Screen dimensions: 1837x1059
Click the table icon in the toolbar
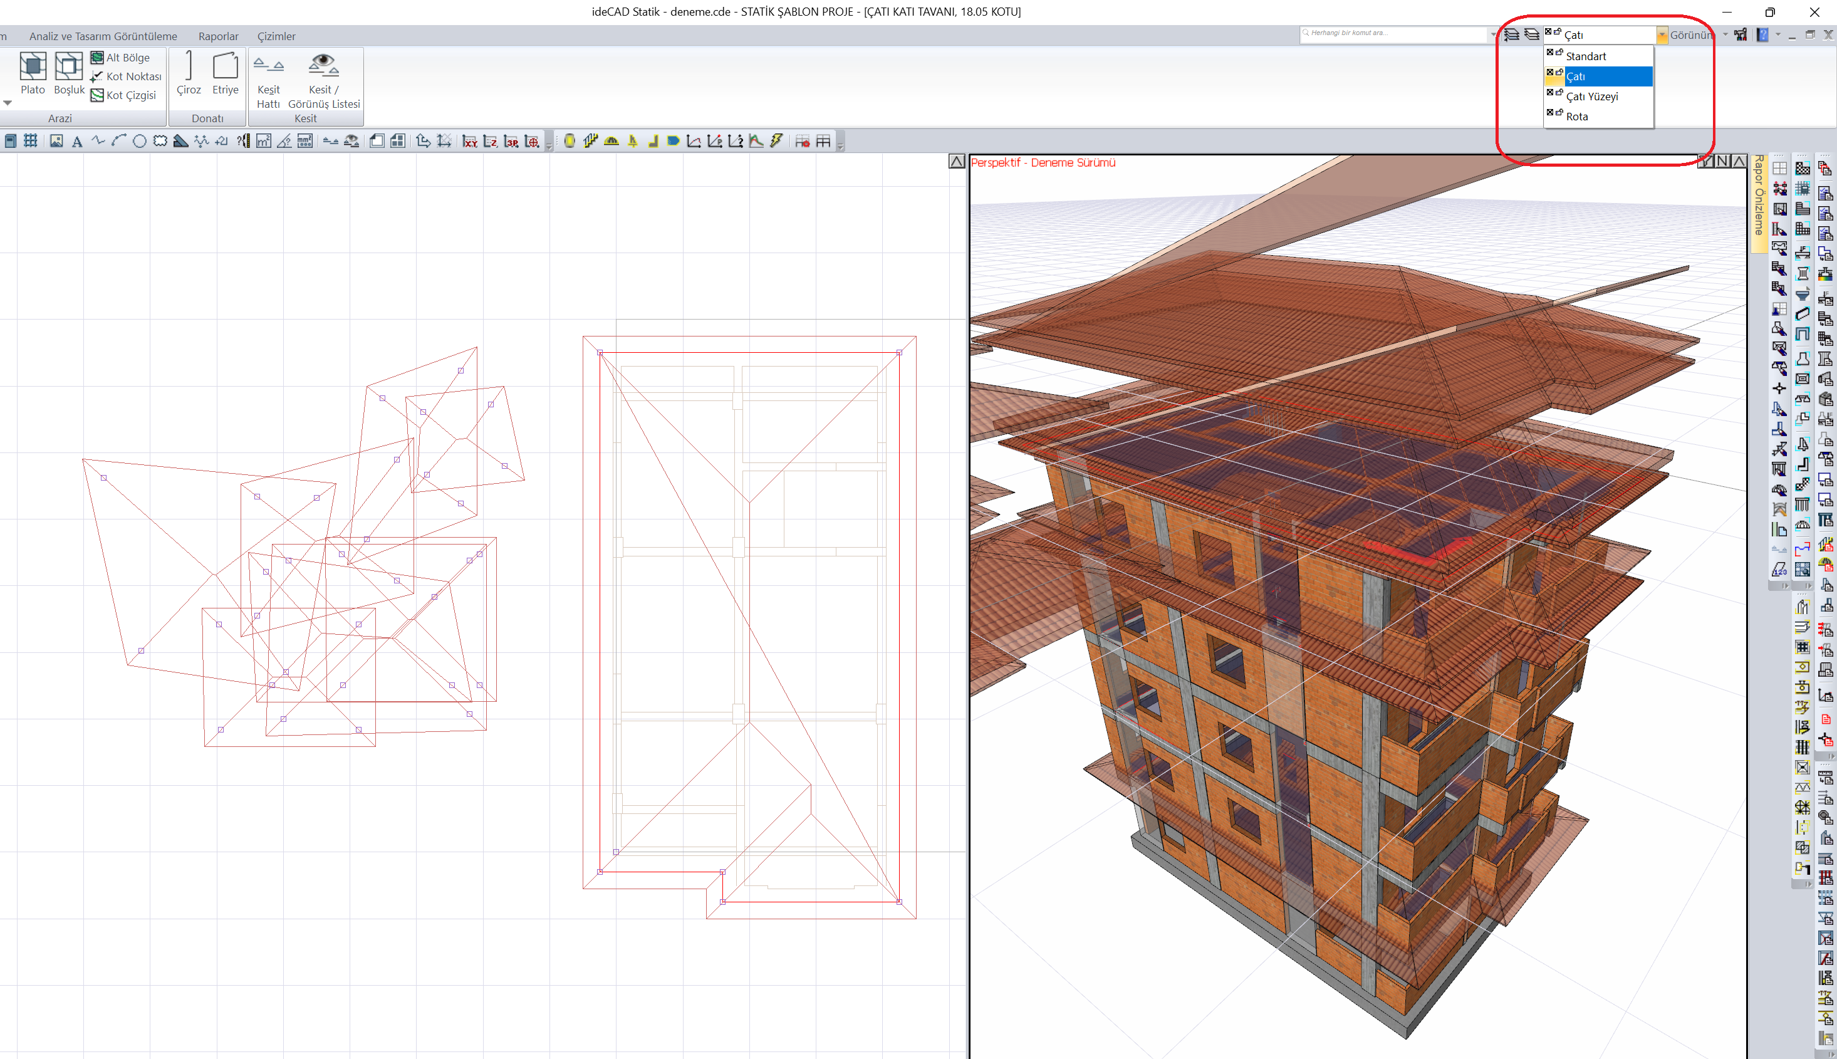[x=823, y=141]
